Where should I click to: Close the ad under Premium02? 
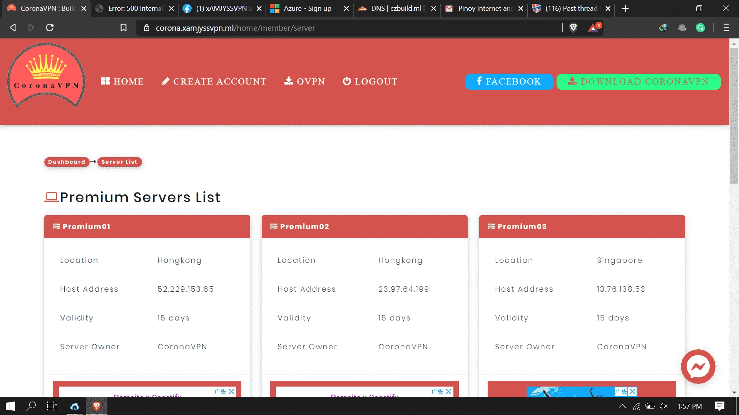pos(448,392)
